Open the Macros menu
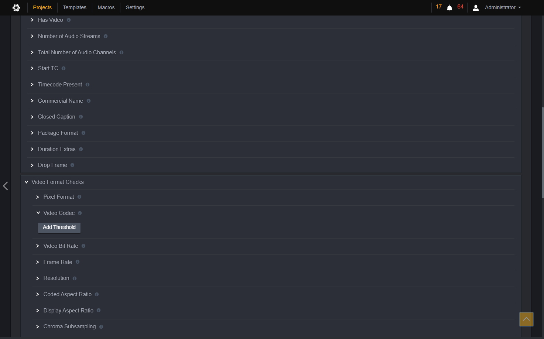Screen dimensions: 544x339 coord(106,7)
